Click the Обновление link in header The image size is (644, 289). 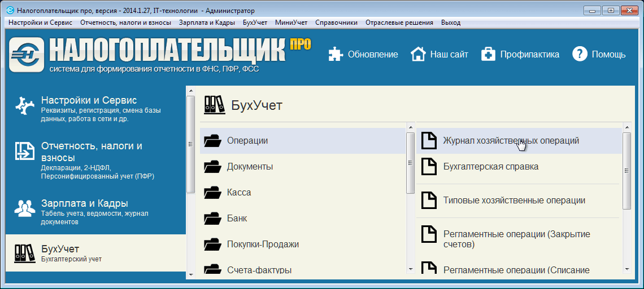click(x=373, y=55)
